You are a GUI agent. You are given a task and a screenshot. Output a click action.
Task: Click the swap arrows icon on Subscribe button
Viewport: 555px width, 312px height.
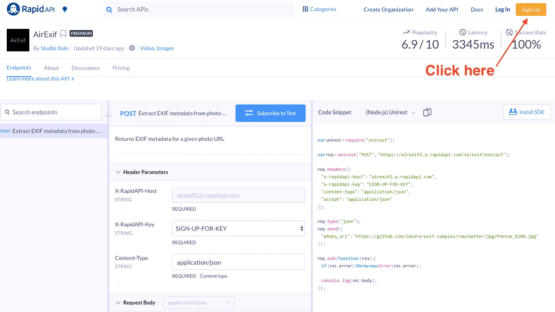click(249, 113)
